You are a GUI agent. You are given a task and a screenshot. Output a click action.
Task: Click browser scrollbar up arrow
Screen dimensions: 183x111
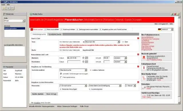point(179,17)
